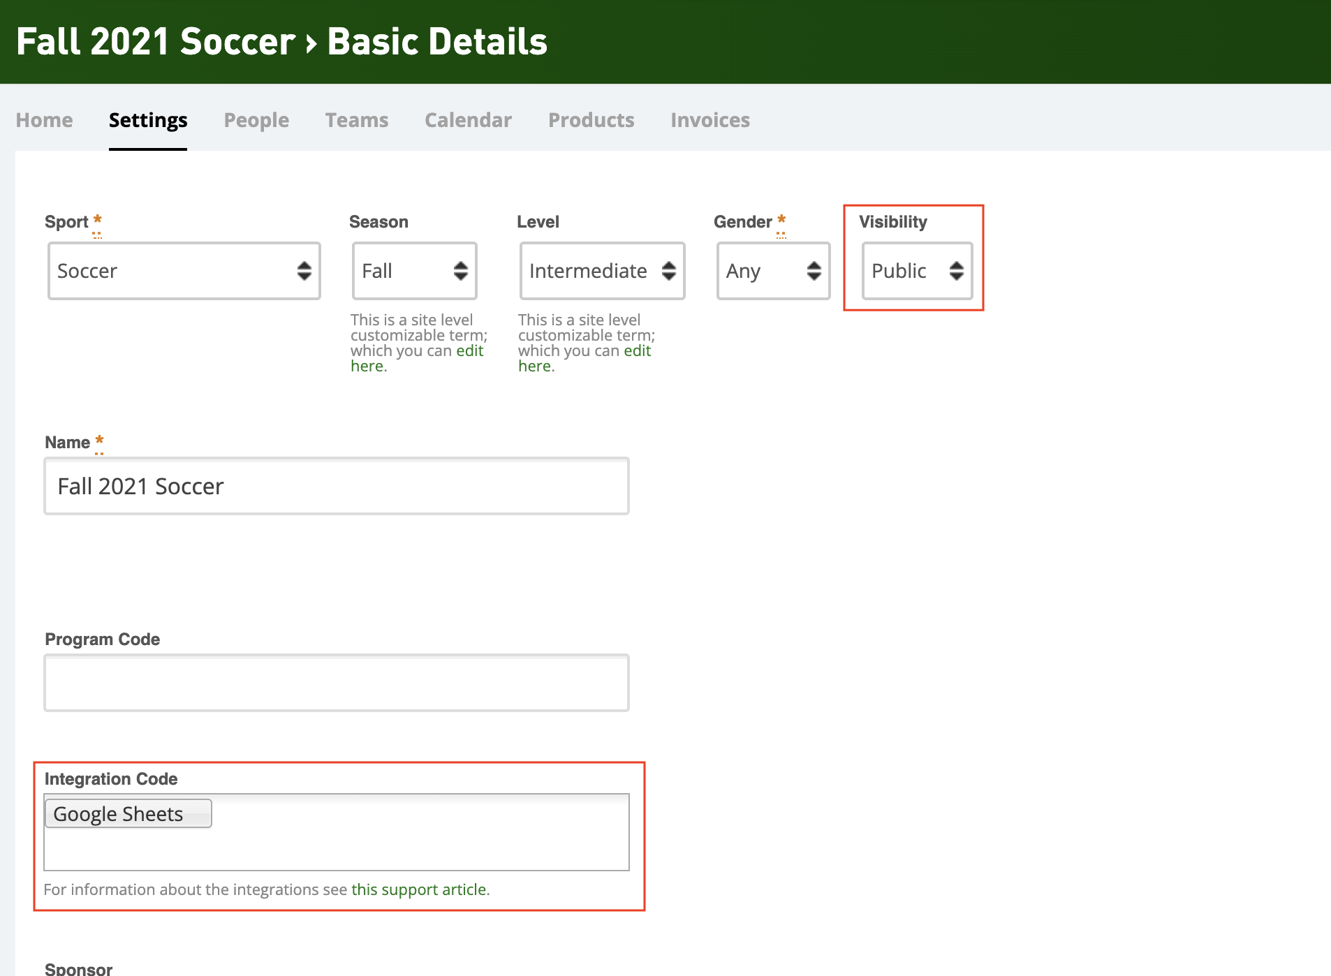Open the Sport dropdown

pos(184,271)
